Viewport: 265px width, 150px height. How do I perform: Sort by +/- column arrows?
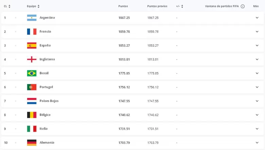click(x=182, y=6)
